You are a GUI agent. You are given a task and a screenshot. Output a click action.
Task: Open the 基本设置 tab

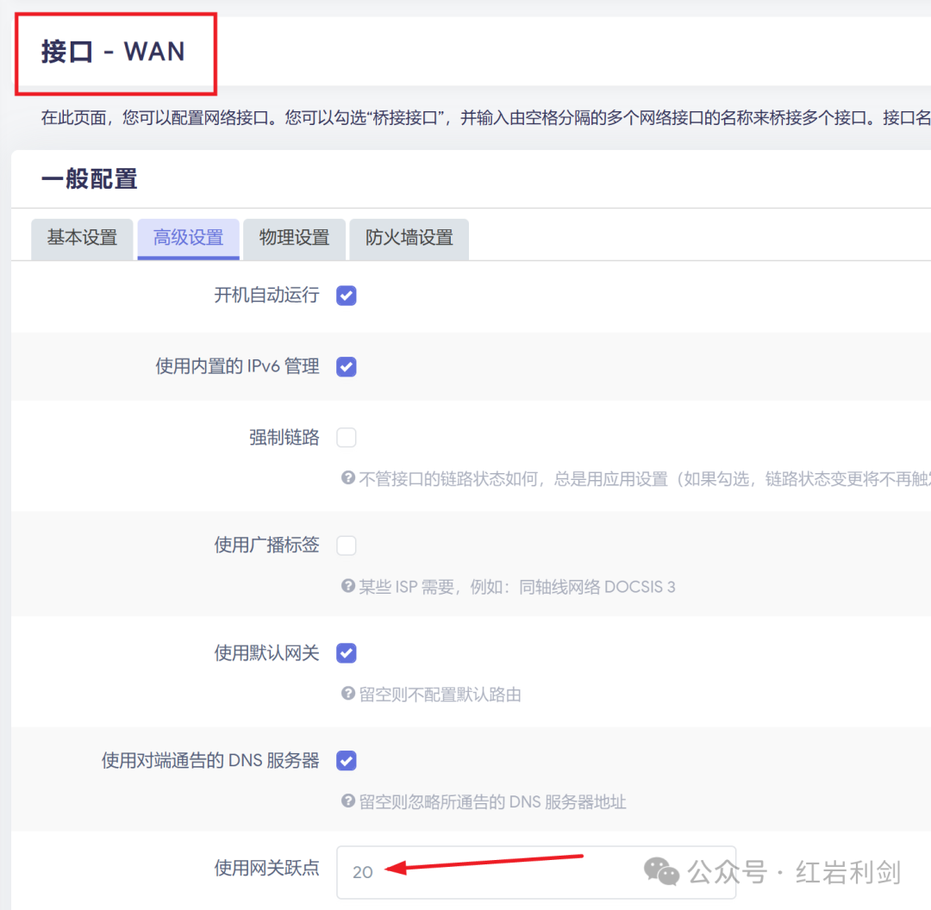pyautogui.click(x=82, y=238)
